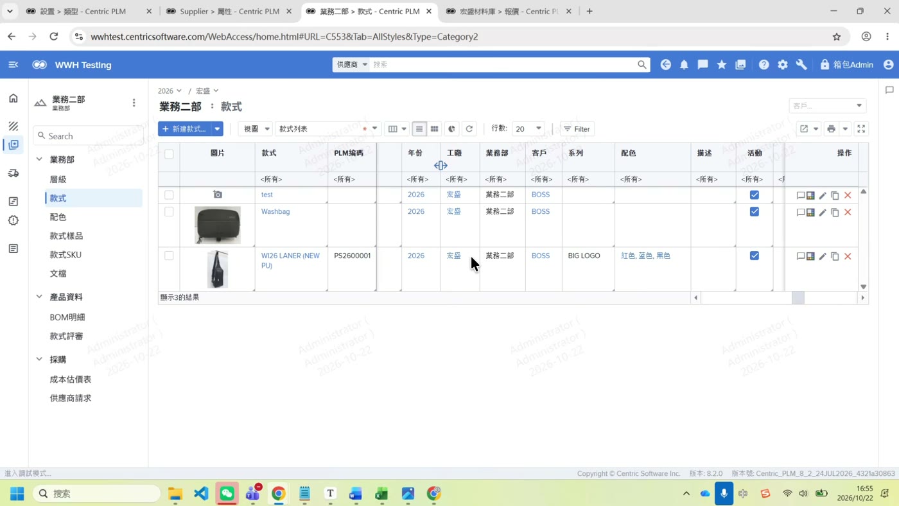
Task: Uncheck the 活動 checkbox for Washbag row
Action: (x=755, y=211)
